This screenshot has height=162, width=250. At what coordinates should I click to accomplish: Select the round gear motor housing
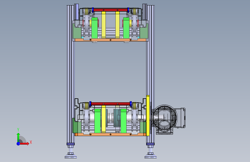pos(165,118)
